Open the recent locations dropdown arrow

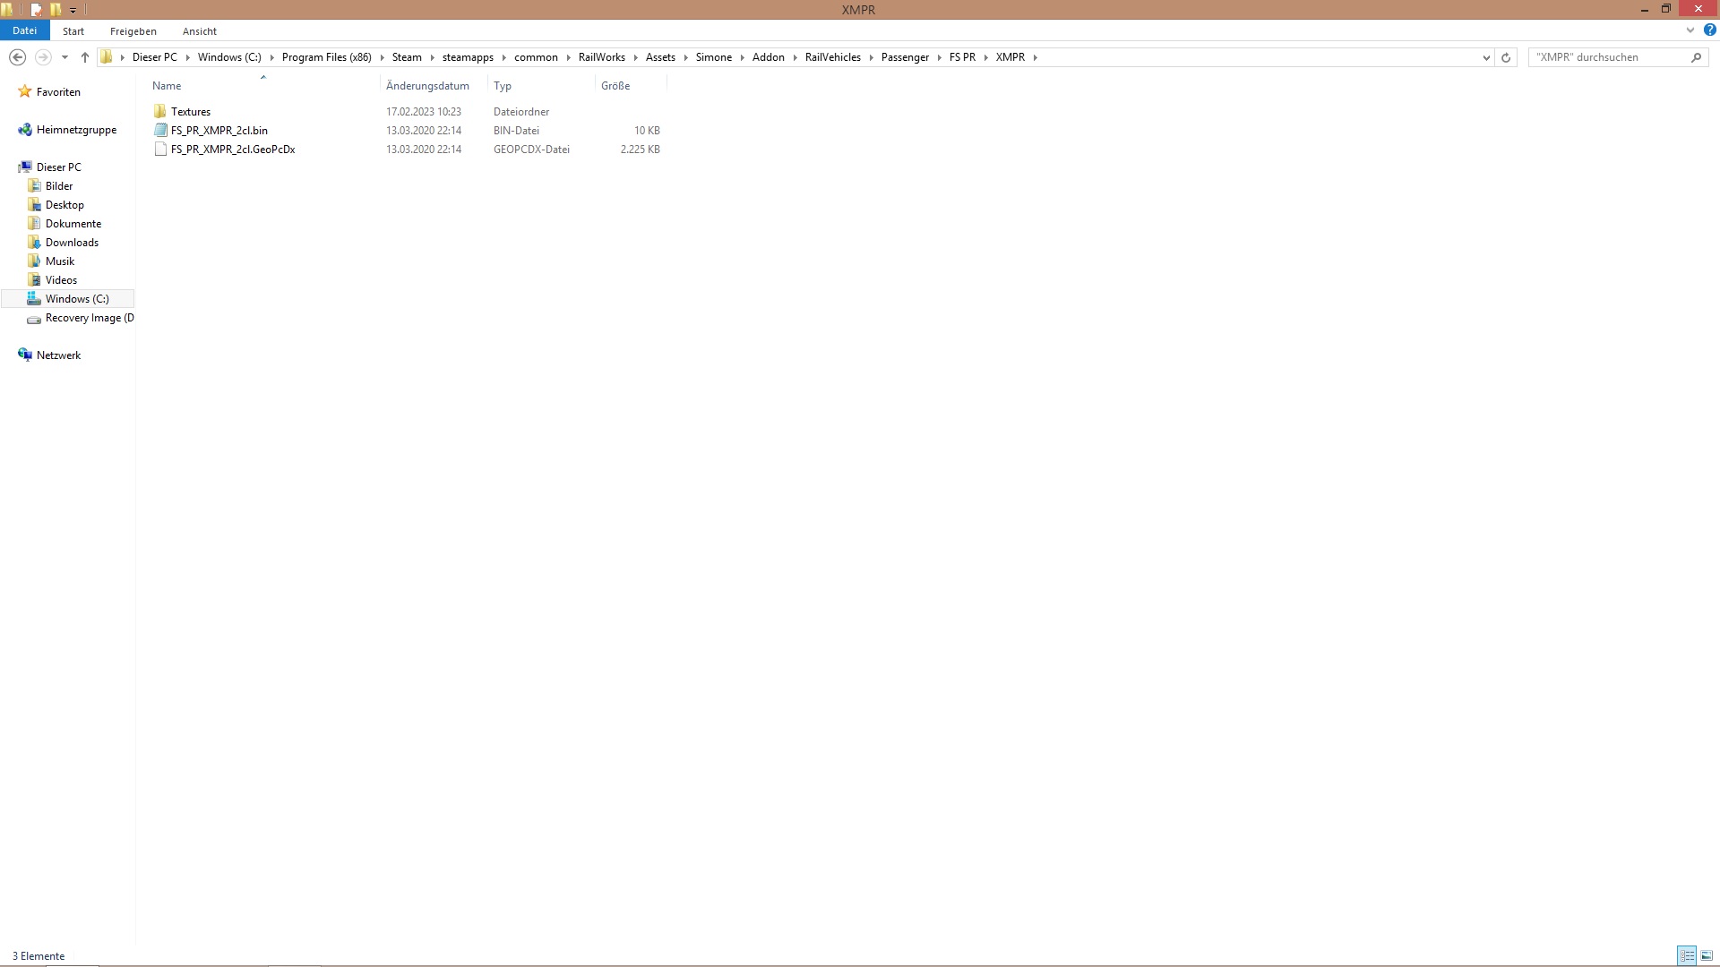pos(64,57)
